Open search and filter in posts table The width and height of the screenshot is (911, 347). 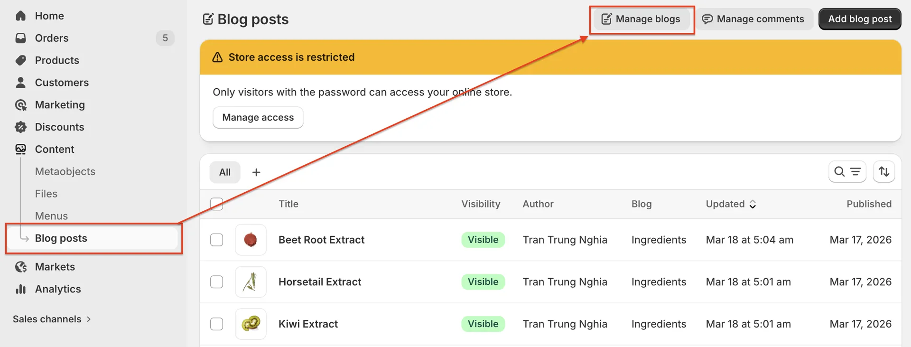tap(847, 172)
